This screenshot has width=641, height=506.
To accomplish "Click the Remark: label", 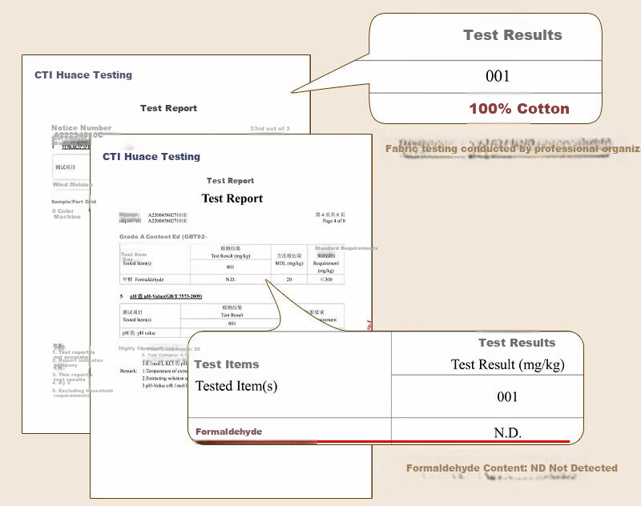I will 128,371.
